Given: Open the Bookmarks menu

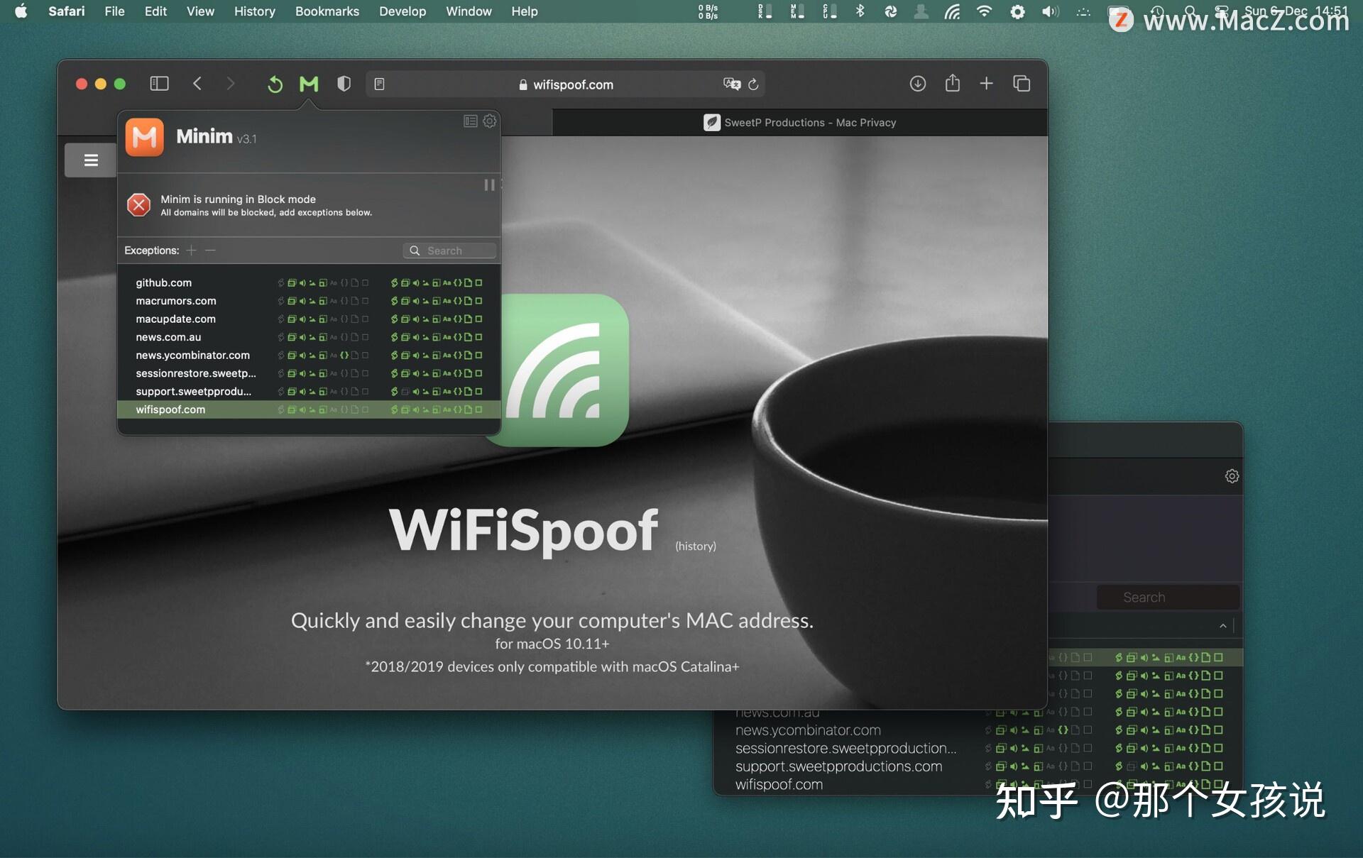Looking at the screenshot, I should pos(327,11).
